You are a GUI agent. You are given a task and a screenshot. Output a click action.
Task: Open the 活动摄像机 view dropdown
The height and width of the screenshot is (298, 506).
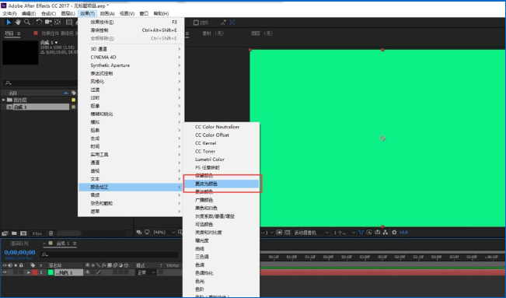(311, 233)
